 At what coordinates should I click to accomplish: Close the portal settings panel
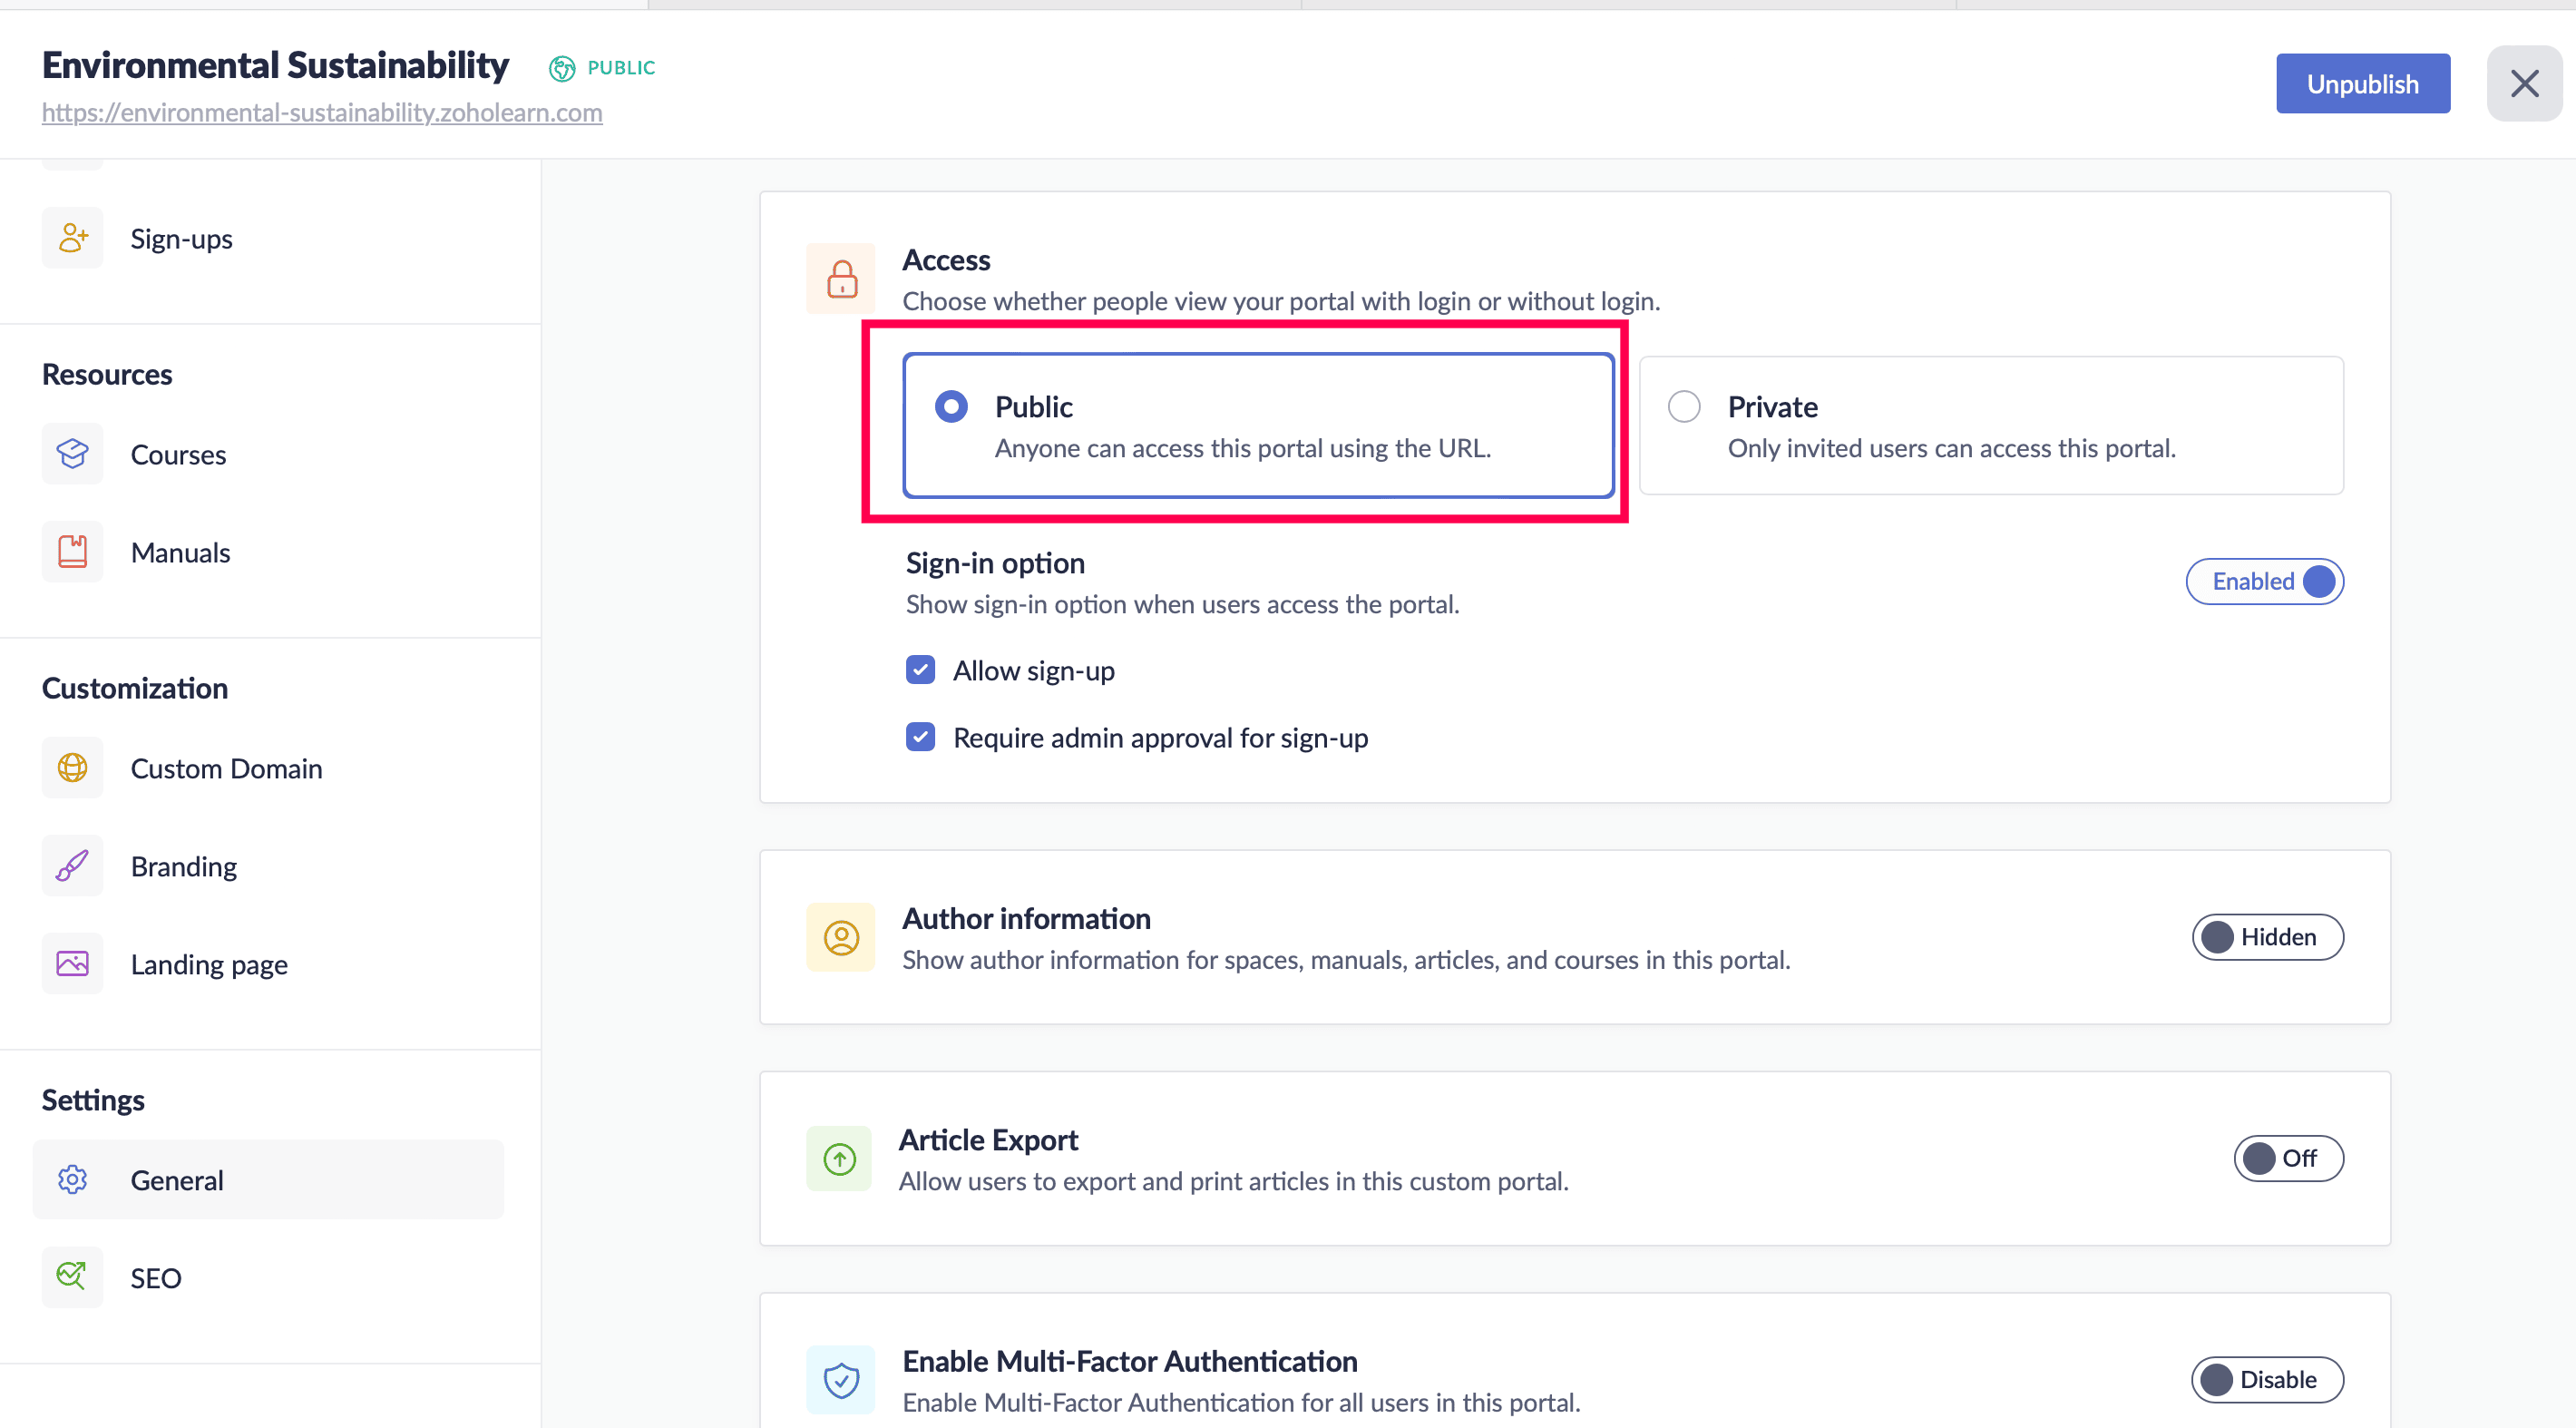[2524, 84]
